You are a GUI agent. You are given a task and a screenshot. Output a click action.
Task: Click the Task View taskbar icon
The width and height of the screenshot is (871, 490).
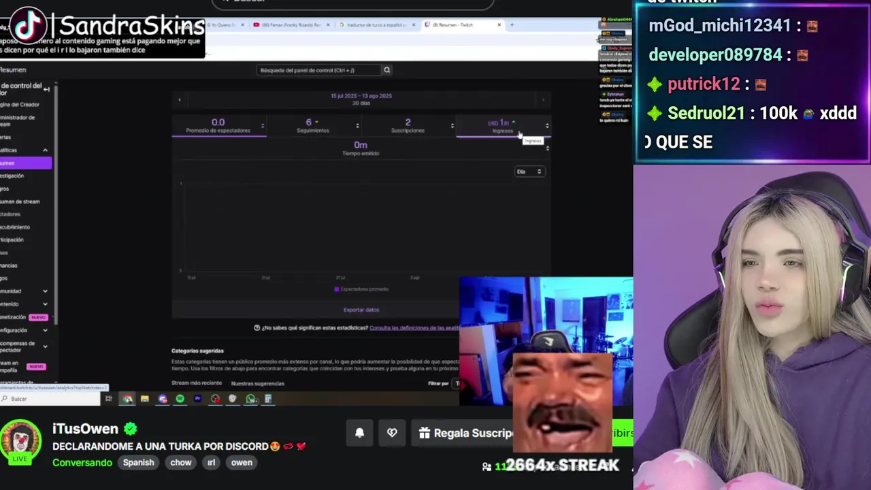tap(108, 399)
